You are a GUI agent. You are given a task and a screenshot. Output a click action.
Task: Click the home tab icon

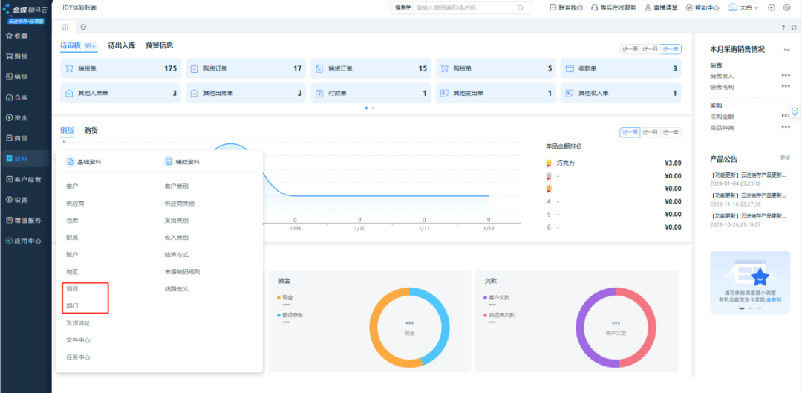click(65, 27)
